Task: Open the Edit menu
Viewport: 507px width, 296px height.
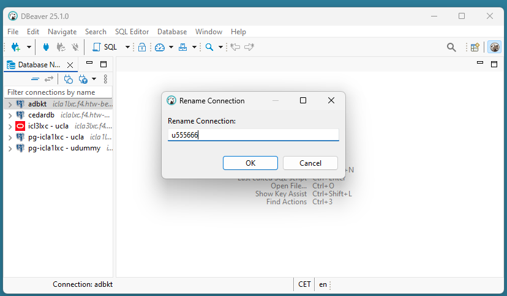Action: [33, 32]
